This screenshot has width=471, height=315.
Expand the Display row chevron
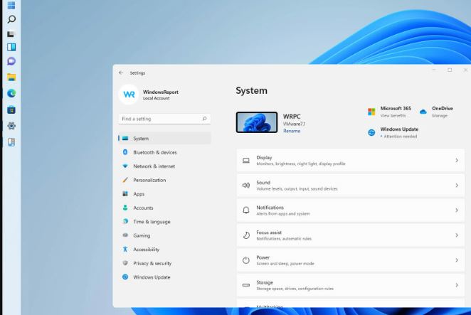[457, 161]
